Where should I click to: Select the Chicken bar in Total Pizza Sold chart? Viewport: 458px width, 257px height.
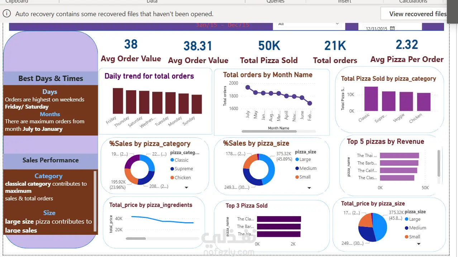coord(424,102)
